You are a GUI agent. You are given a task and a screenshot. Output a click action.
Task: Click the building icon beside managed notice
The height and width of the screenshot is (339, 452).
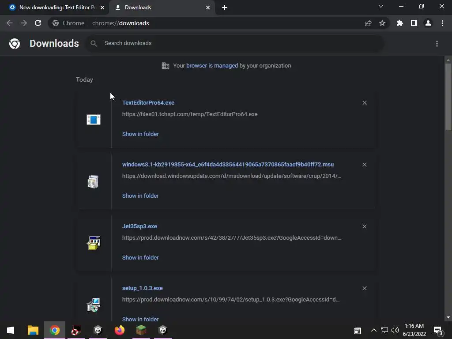coord(166,66)
